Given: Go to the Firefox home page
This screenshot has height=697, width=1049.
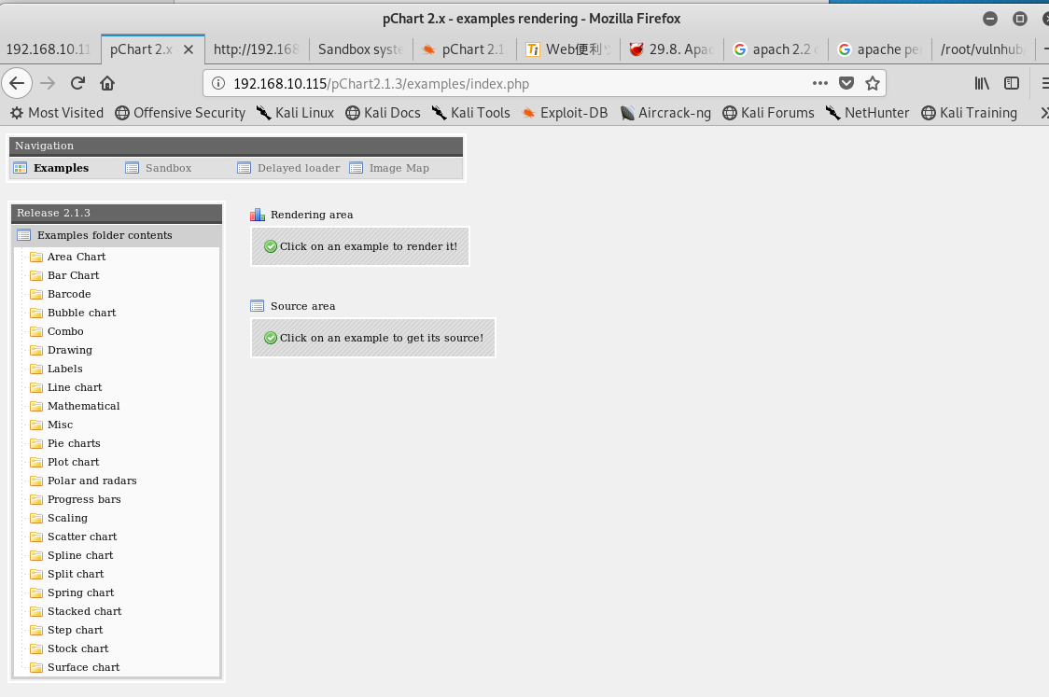Looking at the screenshot, I should click(x=107, y=83).
